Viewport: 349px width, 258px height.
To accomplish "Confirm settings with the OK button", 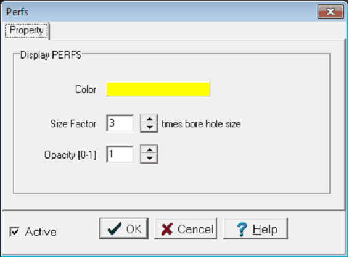I will [124, 228].
